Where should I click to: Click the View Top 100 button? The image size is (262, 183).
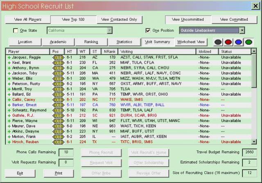(73, 20)
